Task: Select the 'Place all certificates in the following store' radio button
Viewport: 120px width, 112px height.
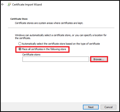Action: [20, 49]
